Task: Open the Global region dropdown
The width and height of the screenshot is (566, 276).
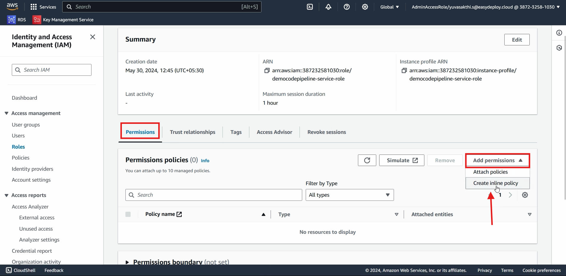Action: click(390, 7)
